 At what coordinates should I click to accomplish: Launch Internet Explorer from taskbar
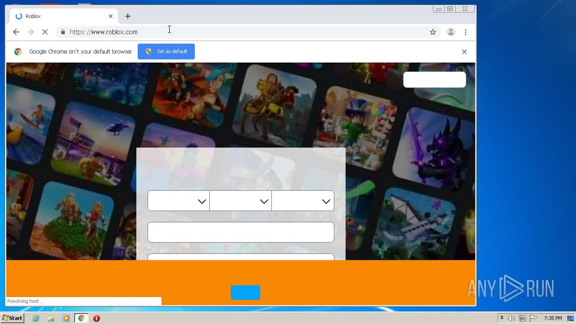[x=36, y=318]
